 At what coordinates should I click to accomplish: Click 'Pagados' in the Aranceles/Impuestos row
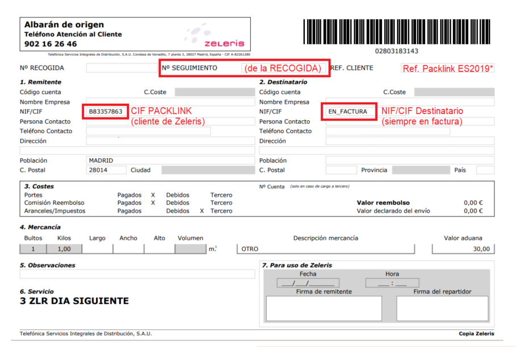pyautogui.click(x=129, y=211)
